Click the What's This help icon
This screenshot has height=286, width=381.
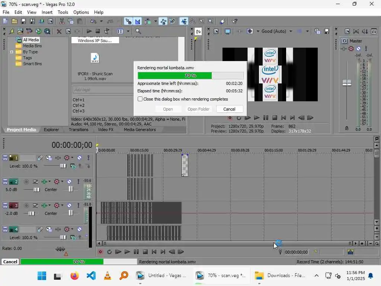pyautogui.click(x=234, y=21)
